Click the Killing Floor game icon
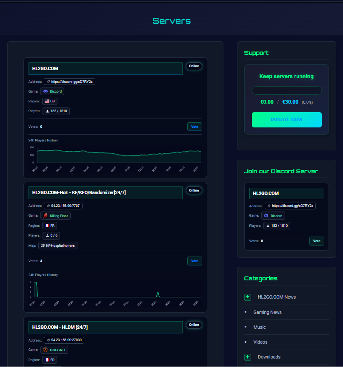The width and height of the screenshot is (343, 367). pyautogui.click(x=46, y=216)
